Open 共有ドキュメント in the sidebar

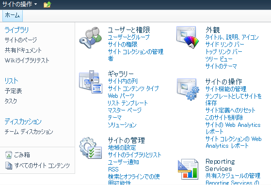(23, 50)
